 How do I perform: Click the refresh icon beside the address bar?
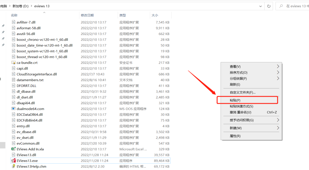268,6
